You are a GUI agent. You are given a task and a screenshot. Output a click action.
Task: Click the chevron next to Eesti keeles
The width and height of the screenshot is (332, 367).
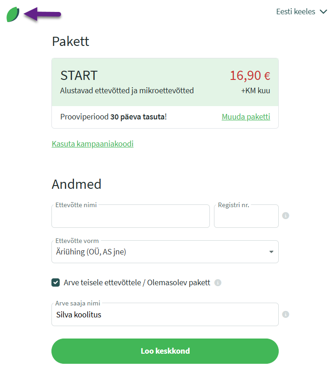click(x=323, y=12)
